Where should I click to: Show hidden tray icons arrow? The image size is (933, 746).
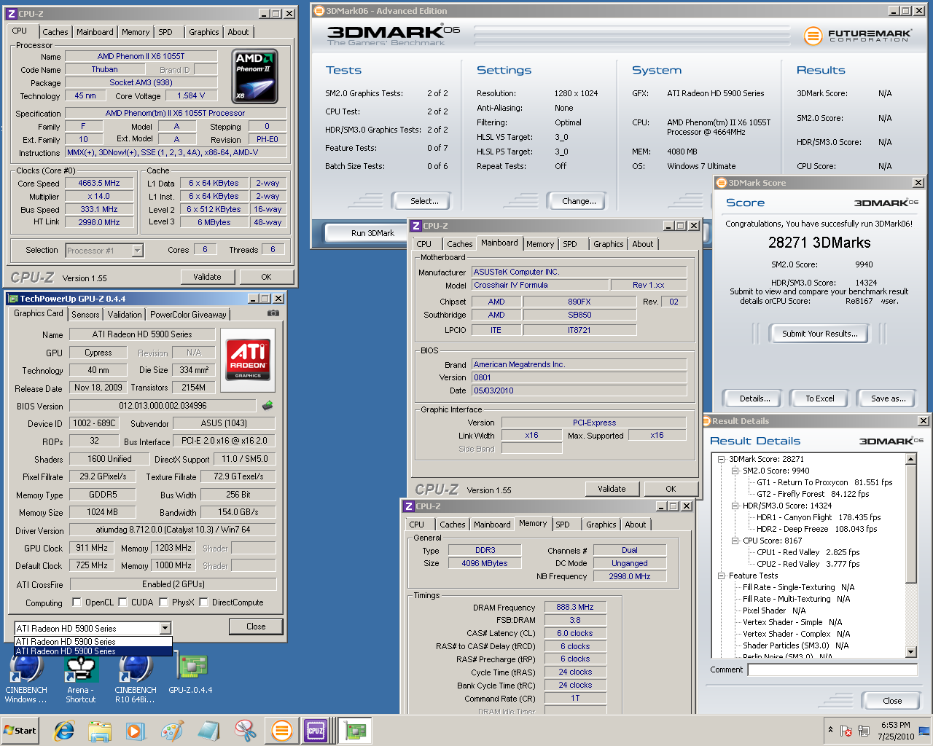(x=830, y=730)
